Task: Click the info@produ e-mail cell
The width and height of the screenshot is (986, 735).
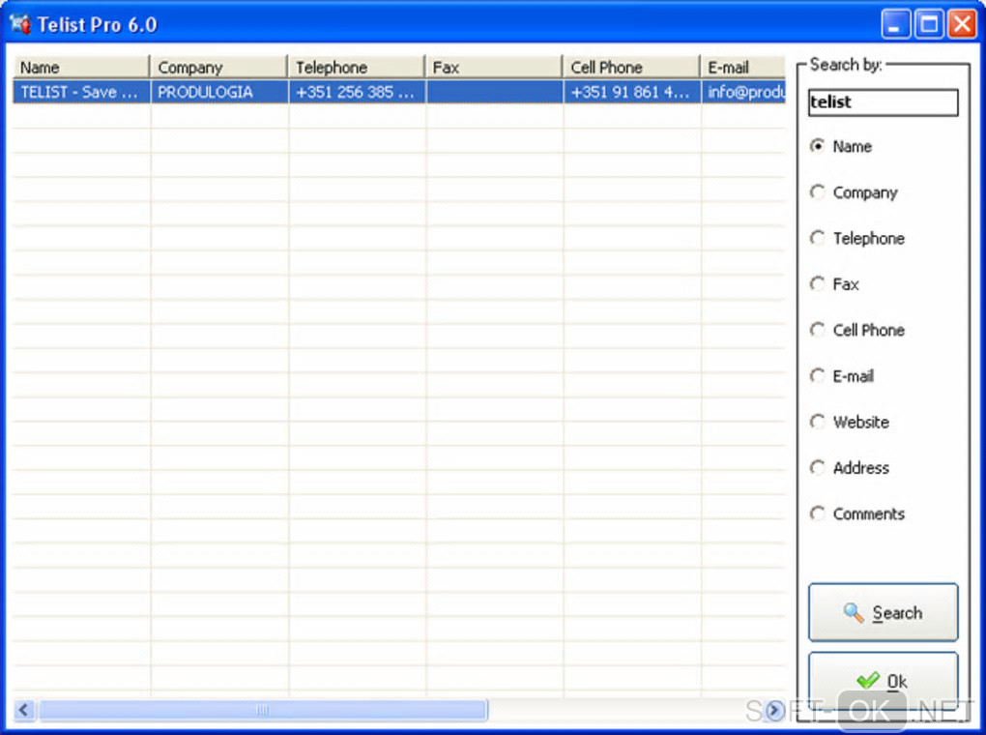Action: tap(743, 92)
